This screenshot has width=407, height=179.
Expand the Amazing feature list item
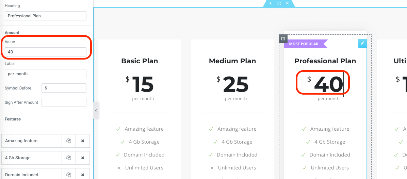[x=32, y=141]
